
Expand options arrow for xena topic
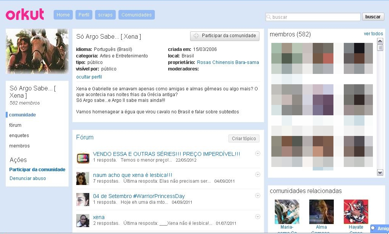point(258,217)
